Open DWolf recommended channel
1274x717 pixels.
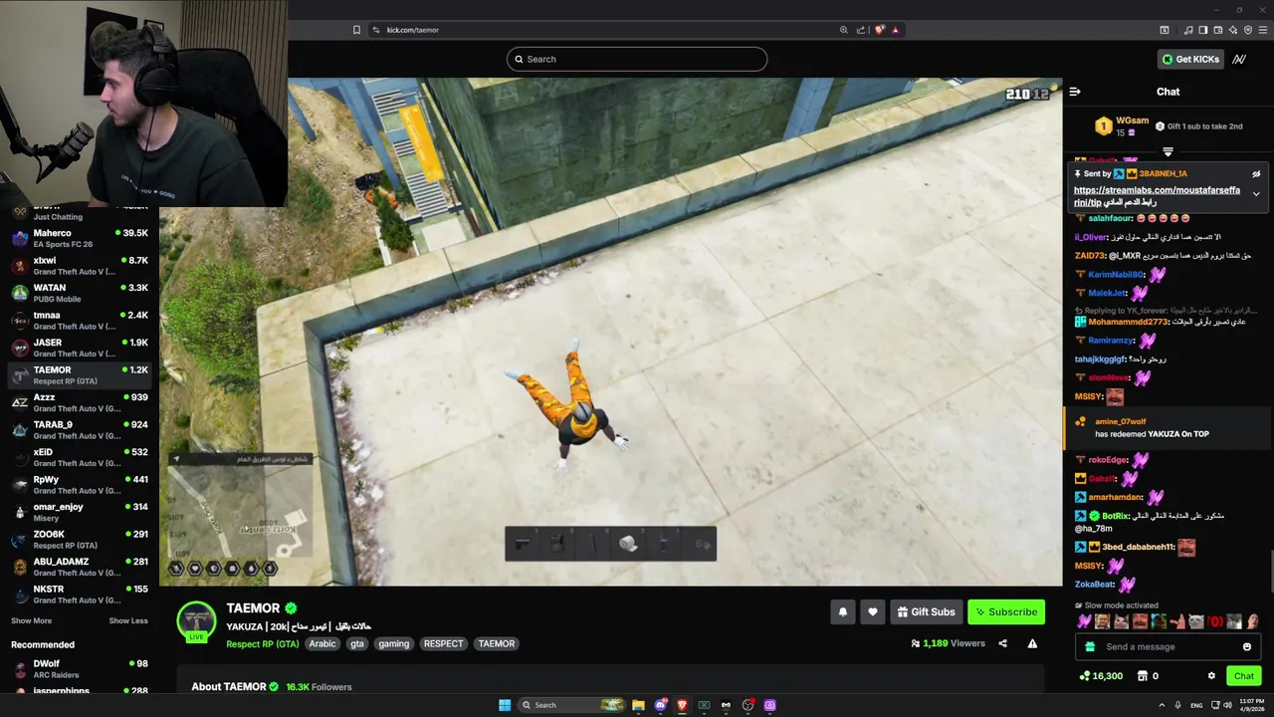[80, 668]
